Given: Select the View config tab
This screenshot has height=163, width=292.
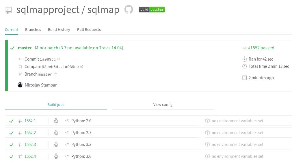Looking at the screenshot, I should (x=163, y=105).
